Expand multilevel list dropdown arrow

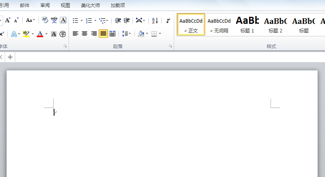(107, 20)
